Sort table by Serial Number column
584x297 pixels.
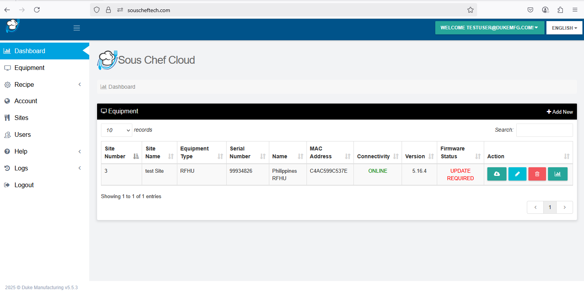tap(247, 152)
